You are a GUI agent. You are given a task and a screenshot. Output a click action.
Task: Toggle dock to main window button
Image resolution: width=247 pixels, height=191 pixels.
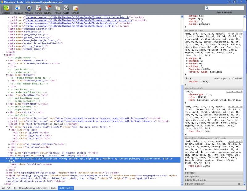(3, 188)
